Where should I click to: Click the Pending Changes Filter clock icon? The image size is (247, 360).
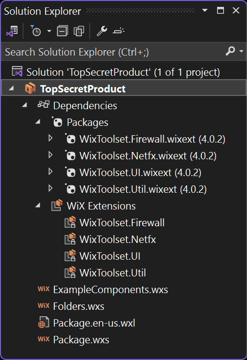[x=36, y=31]
